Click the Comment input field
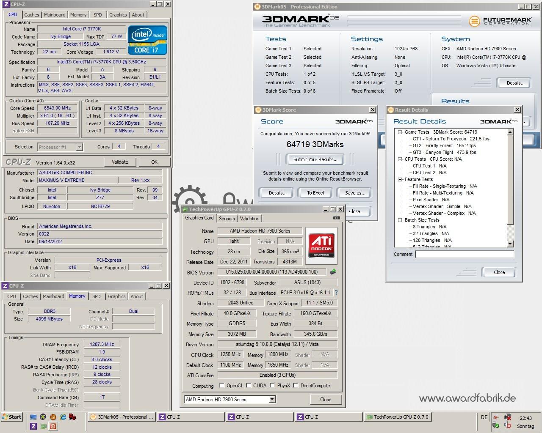Image resolution: width=542 pixels, height=433 pixels. [x=465, y=254]
